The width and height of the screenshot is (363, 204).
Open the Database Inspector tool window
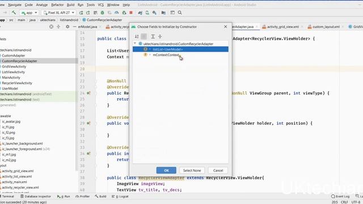pos(35,197)
